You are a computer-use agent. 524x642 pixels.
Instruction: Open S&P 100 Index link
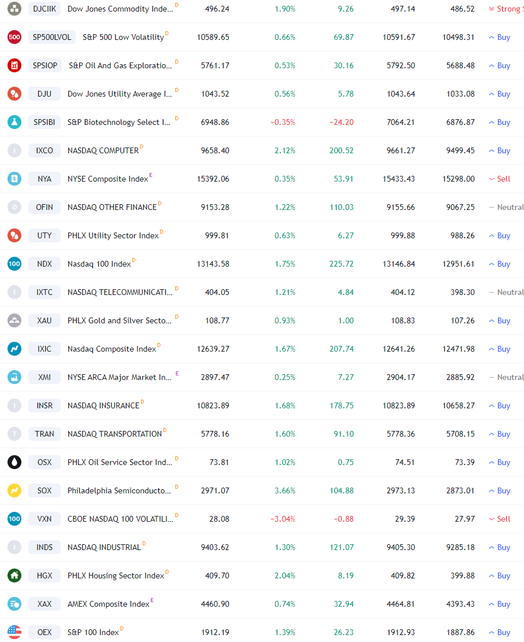tap(93, 632)
